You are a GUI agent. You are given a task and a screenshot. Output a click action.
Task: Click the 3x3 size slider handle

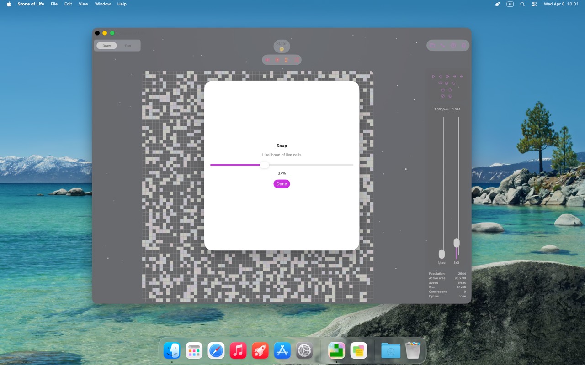click(457, 243)
